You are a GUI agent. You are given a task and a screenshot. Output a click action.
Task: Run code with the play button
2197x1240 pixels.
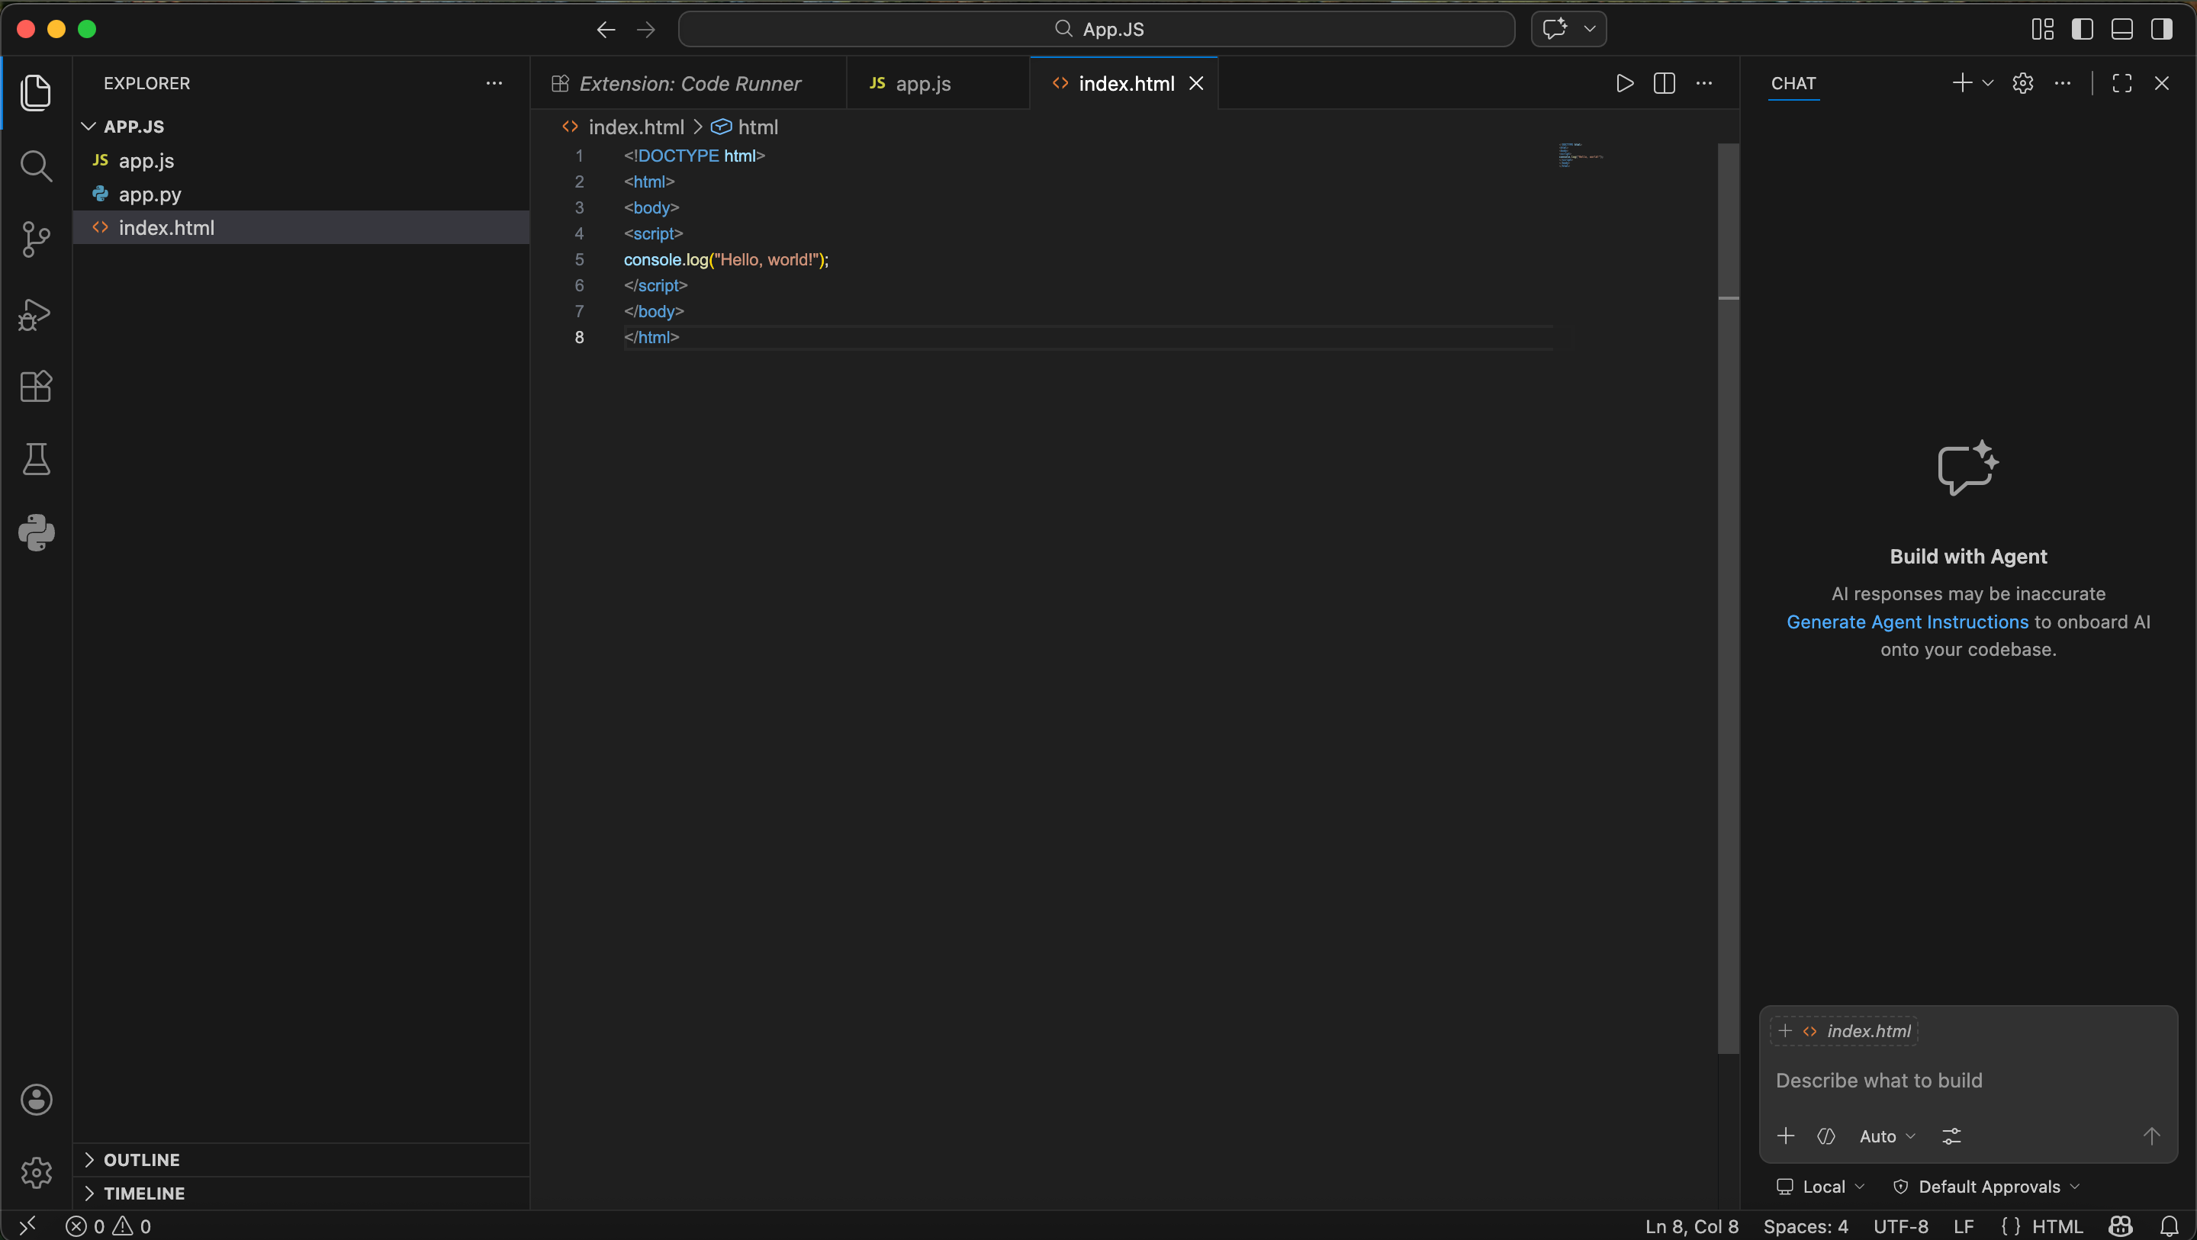[x=1625, y=84]
